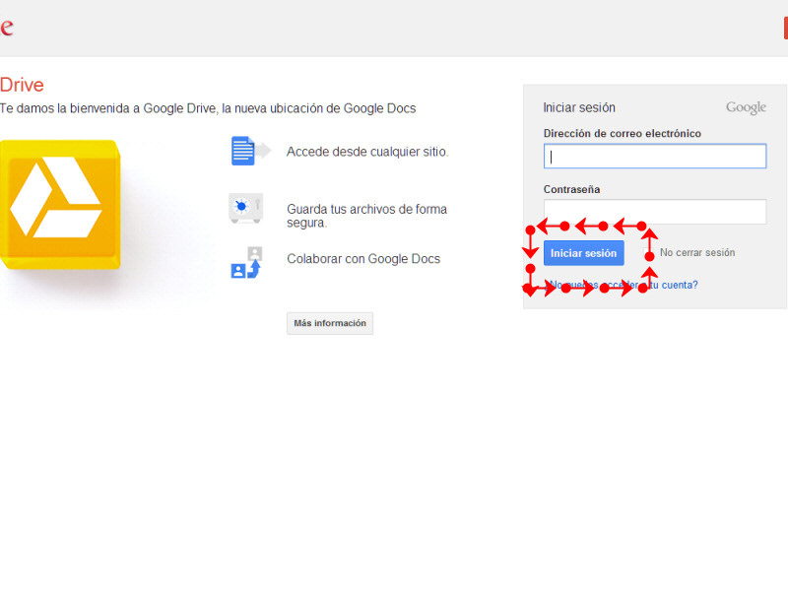Click the Más información button
Image resolution: width=788 pixels, height=591 pixels.
(330, 323)
